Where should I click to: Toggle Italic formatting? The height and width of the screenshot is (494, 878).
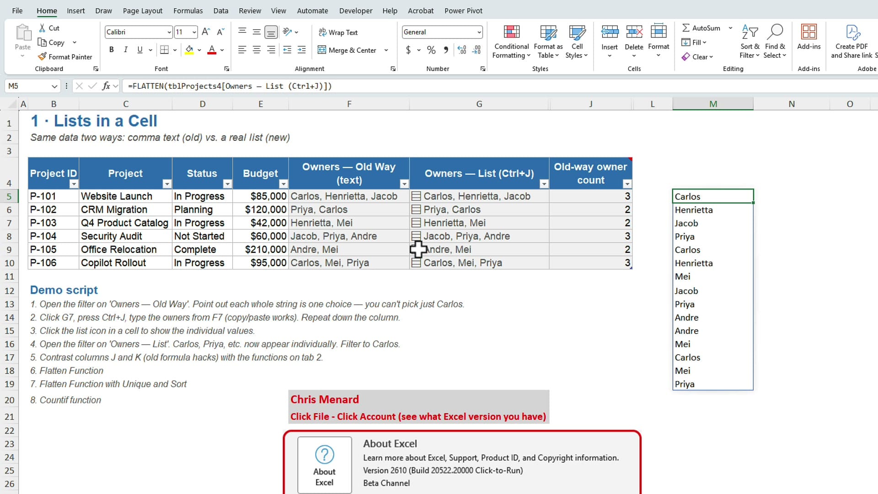pos(125,50)
